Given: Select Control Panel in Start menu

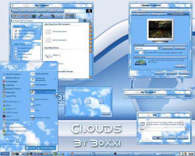Looking at the screenshot, I should tap(43, 92).
